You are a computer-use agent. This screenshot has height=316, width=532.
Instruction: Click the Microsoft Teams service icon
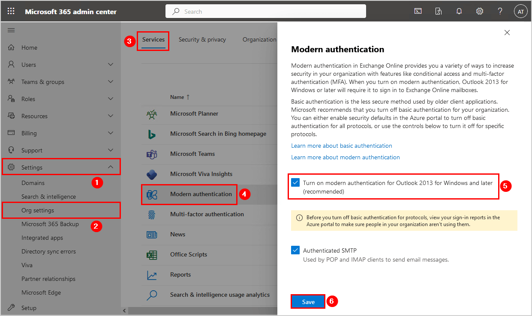pos(152,154)
